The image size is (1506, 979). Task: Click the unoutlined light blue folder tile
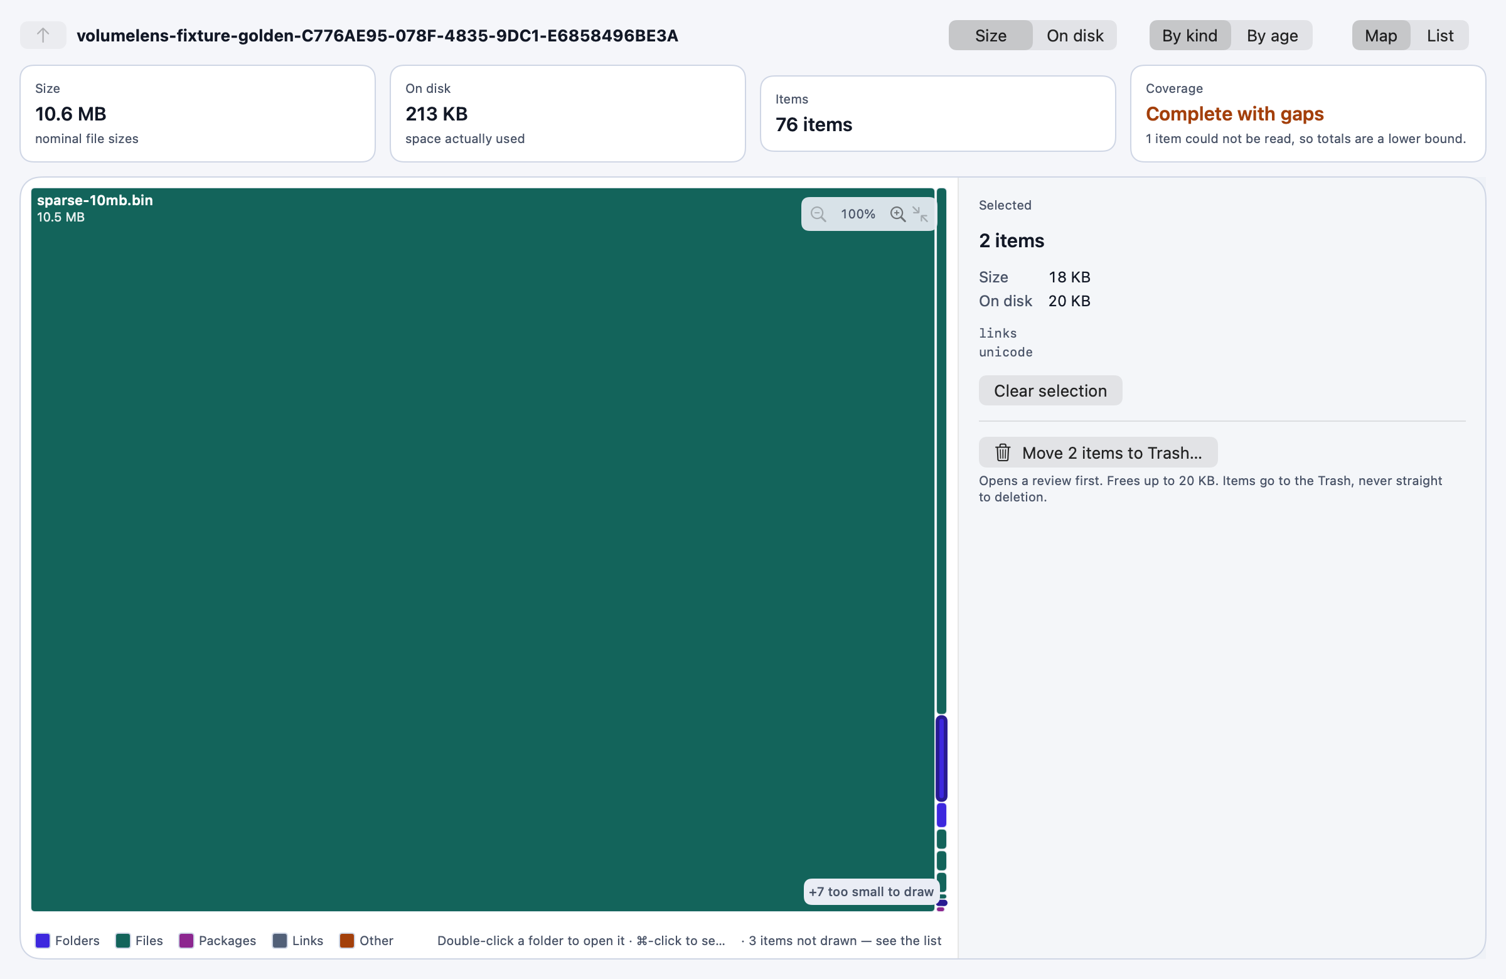942,815
